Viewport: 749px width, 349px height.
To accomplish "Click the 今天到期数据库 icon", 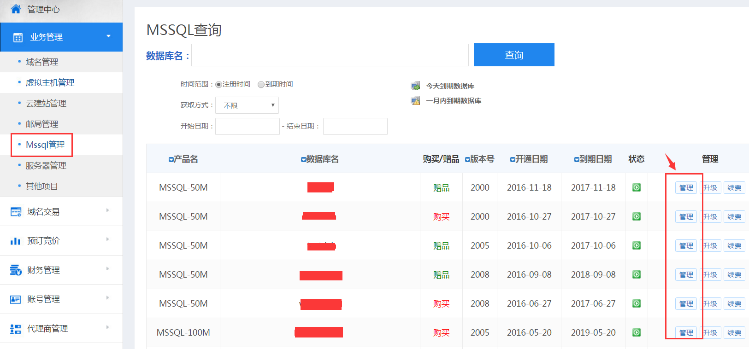I will (415, 86).
